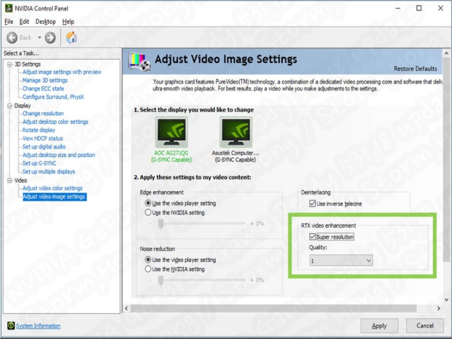Click the NVIDIA Control Panel title icon
Screen dimensions: 452x339
pos(9,8)
